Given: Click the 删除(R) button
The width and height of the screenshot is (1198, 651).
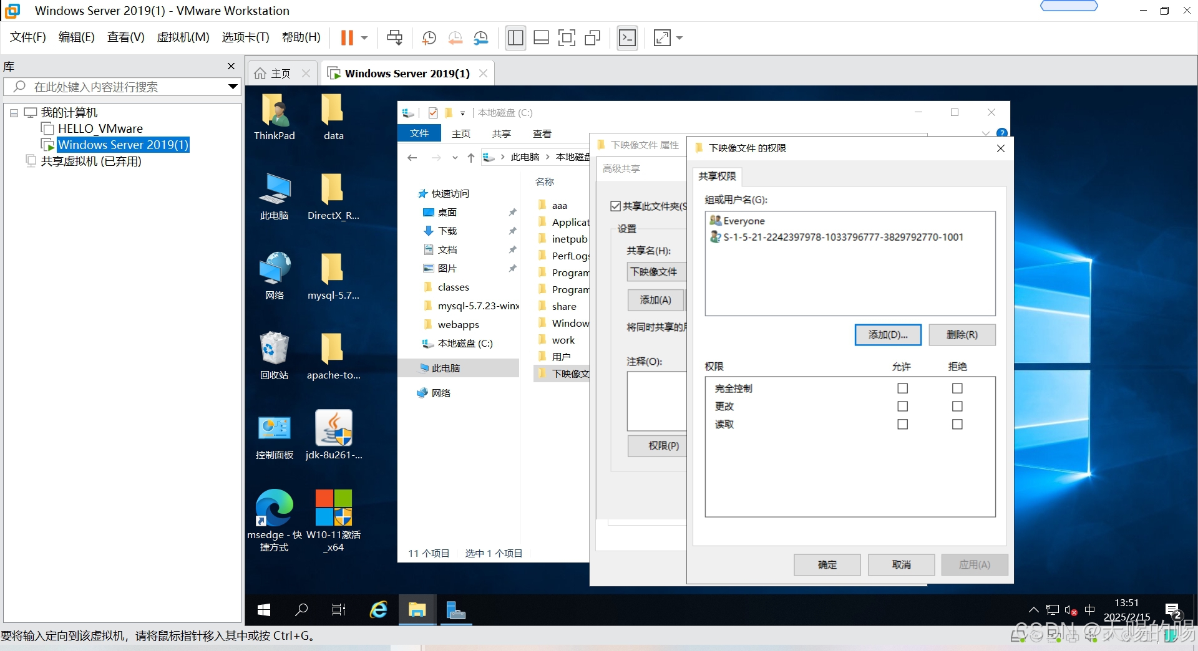Looking at the screenshot, I should click(x=962, y=335).
